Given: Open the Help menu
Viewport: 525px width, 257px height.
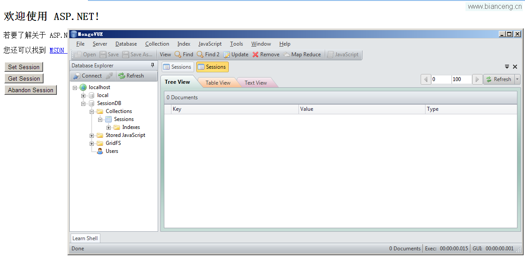Looking at the screenshot, I should pos(285,44).
